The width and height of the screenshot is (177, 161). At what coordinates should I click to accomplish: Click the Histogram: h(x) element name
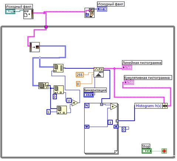click(149, 106)
